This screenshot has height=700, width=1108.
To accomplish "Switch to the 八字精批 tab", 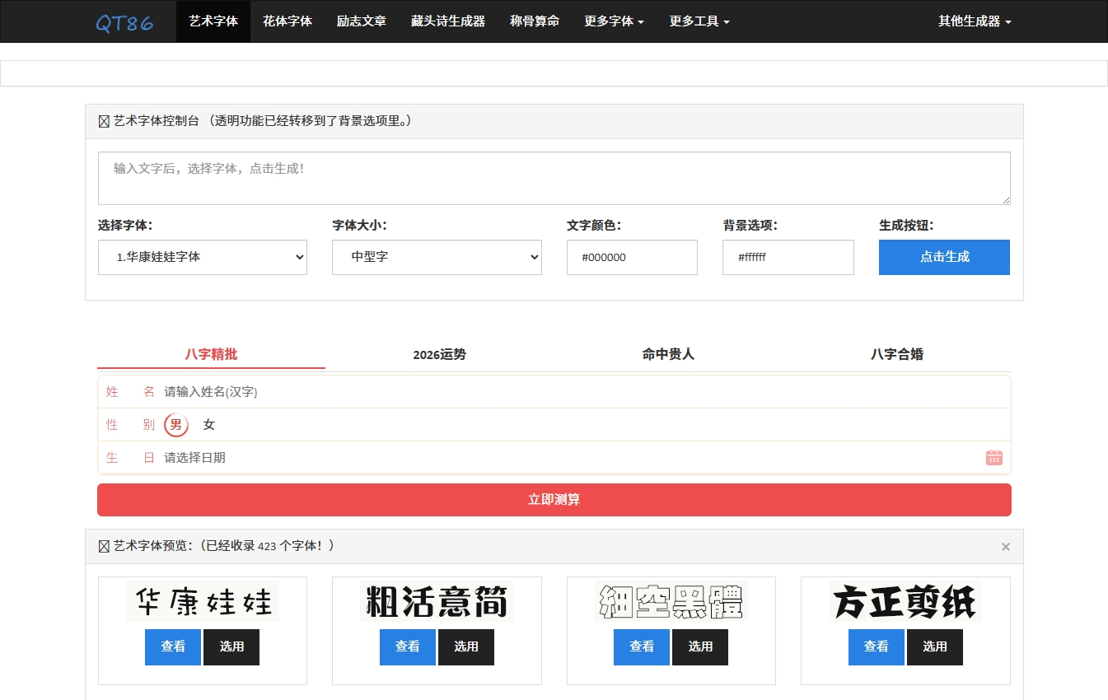I will (x=211, y=354).
